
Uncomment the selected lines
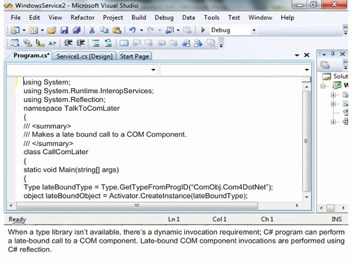[x=109, y=43]
